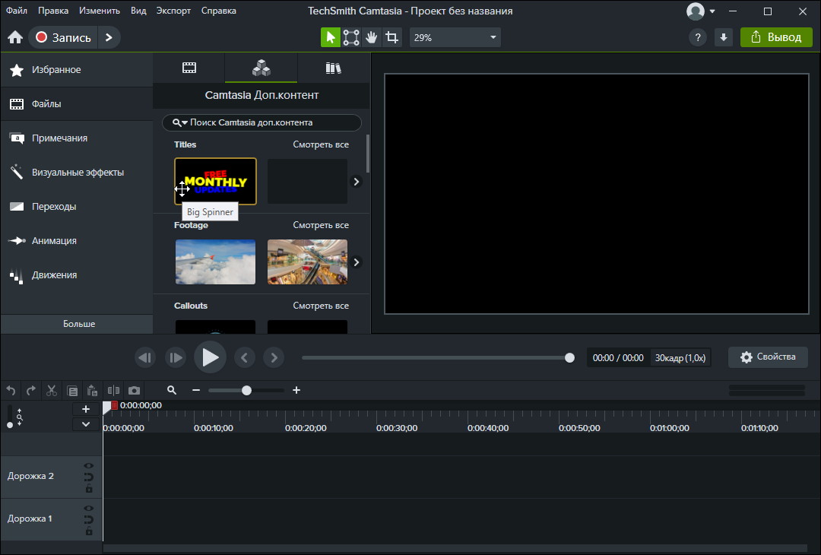
Task: Select the arrow Edit mode tool
Action: [331, 37]
